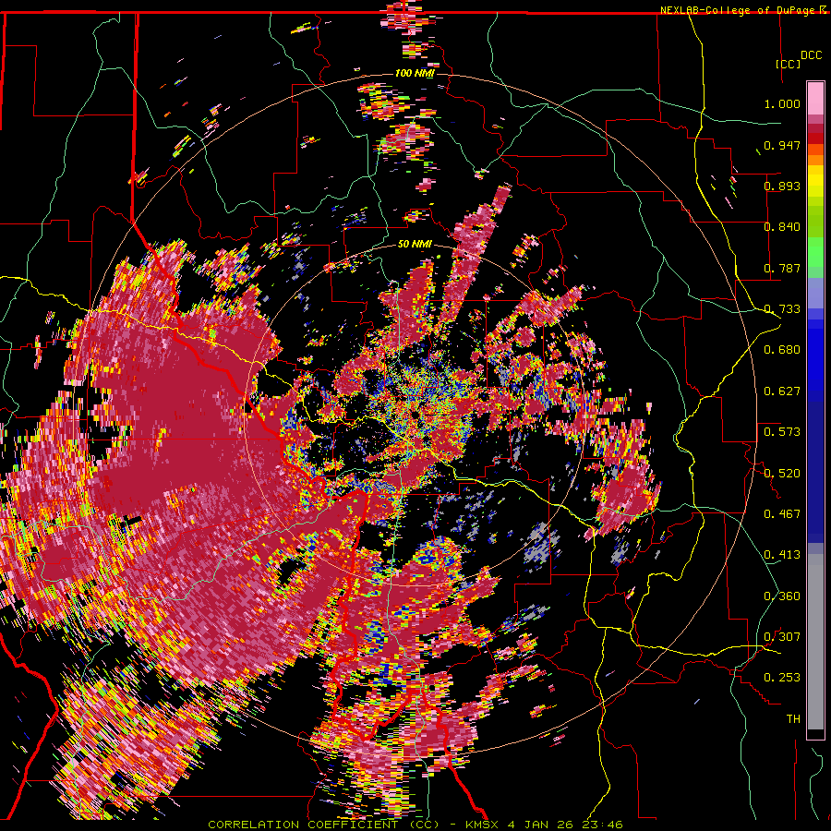Select the 0.627 scale value

(782, 391)
